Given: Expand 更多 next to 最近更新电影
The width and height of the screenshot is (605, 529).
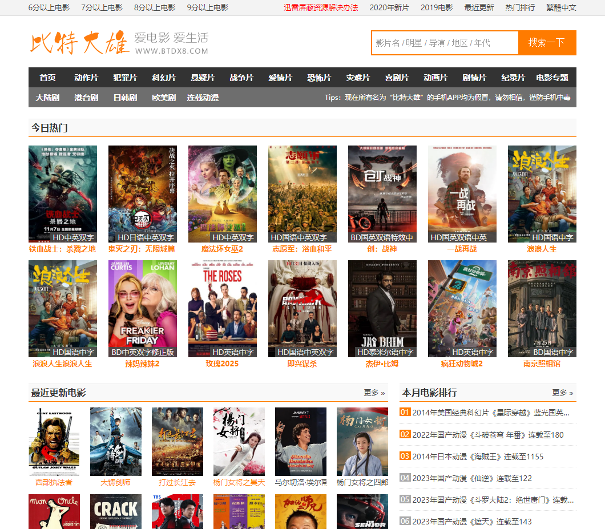Looking at the screenshot, I should [x=374, y=393].
